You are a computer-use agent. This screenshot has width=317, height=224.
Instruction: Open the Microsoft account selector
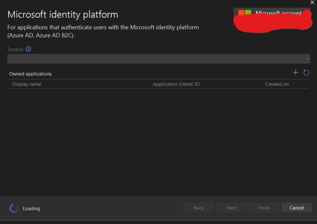[272, 17]
